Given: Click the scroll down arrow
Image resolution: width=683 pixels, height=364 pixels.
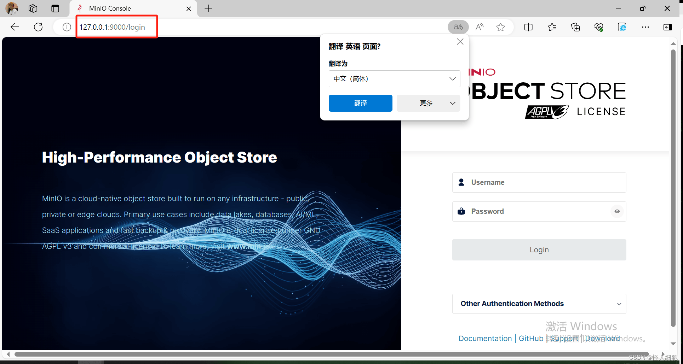Looking at the screenshot, I should click(673, 344).
